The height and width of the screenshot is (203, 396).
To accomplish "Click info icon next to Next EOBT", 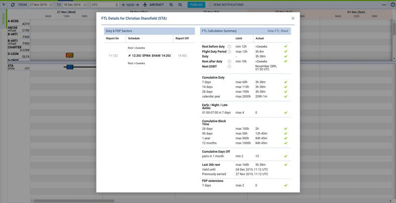I will pyautogui.click(x=229, y=66).
